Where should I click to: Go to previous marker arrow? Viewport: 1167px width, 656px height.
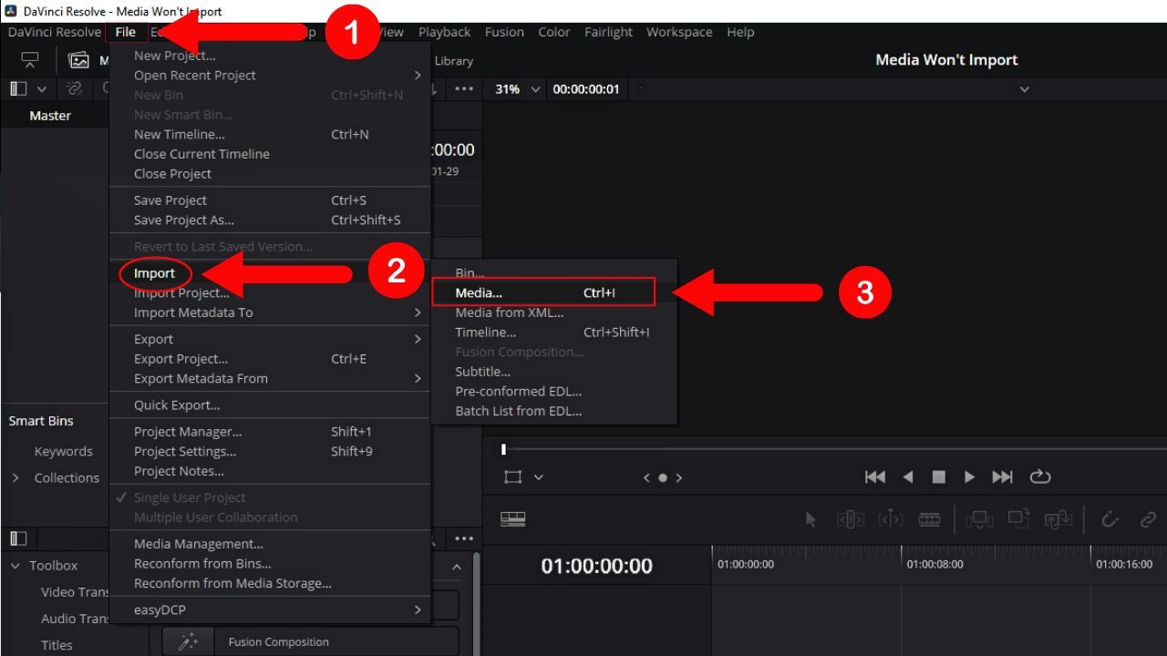647,477
